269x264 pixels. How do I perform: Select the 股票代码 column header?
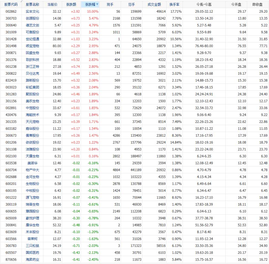(x=11, y=4)
